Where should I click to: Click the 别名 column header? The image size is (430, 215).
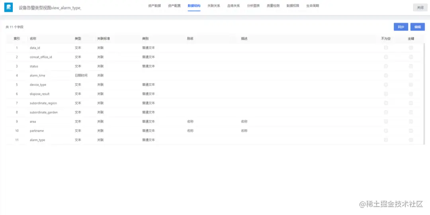click(x=190, y=39)
